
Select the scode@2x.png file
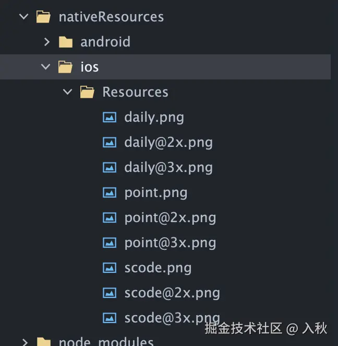(172, 293)
